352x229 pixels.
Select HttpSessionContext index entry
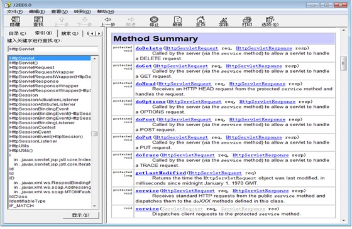[x=32, y=127]
